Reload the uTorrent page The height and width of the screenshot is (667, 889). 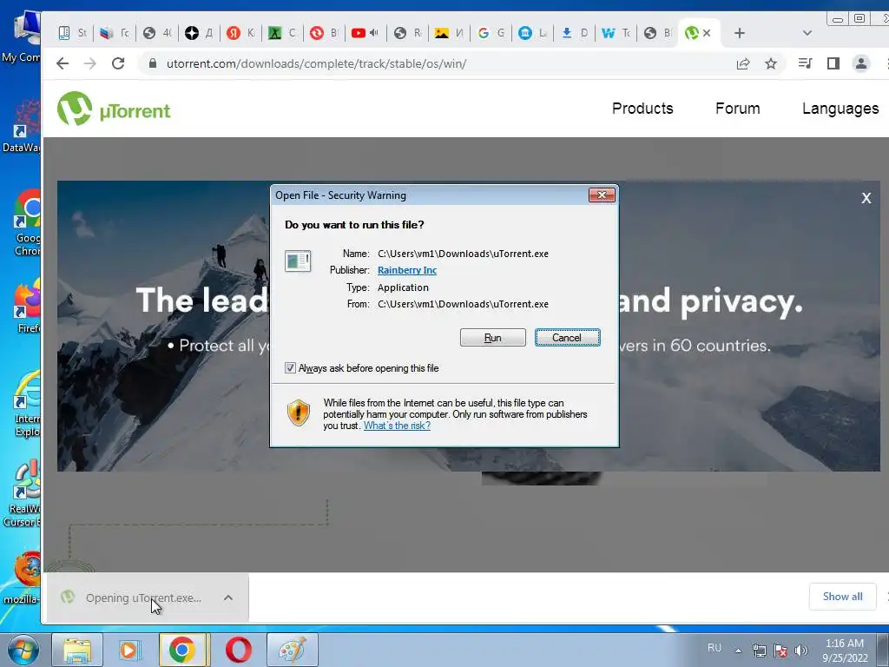pos(118,63)
